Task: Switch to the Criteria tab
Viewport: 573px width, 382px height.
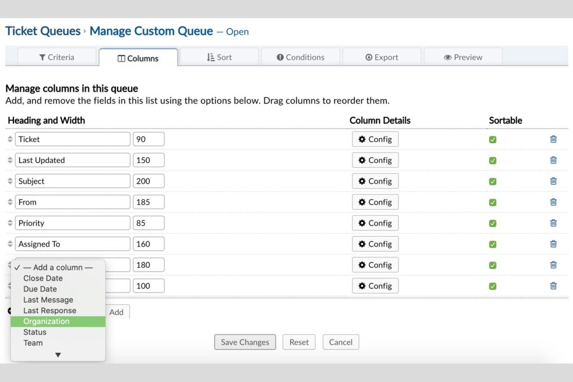Action: tap(57, 57)
